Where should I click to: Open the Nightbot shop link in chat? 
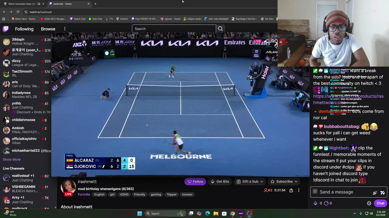(x=348, y=99)
